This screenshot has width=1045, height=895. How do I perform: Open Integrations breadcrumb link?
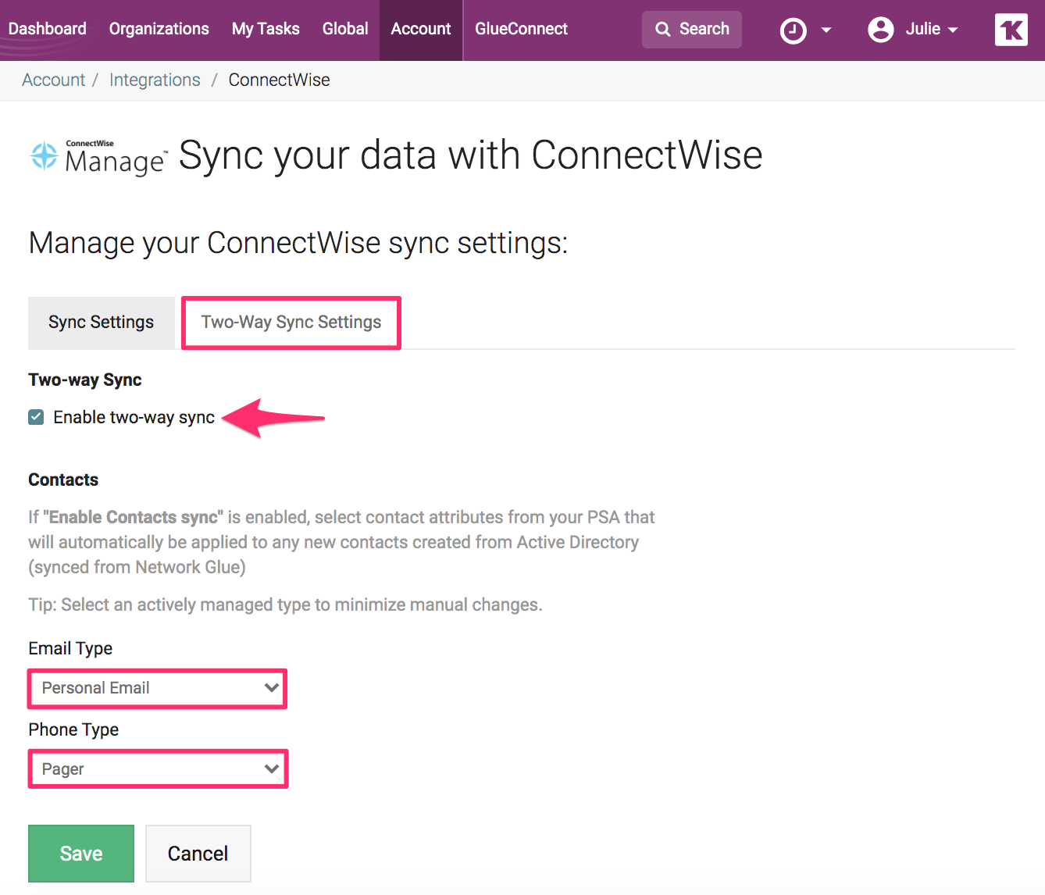(155, 80)
